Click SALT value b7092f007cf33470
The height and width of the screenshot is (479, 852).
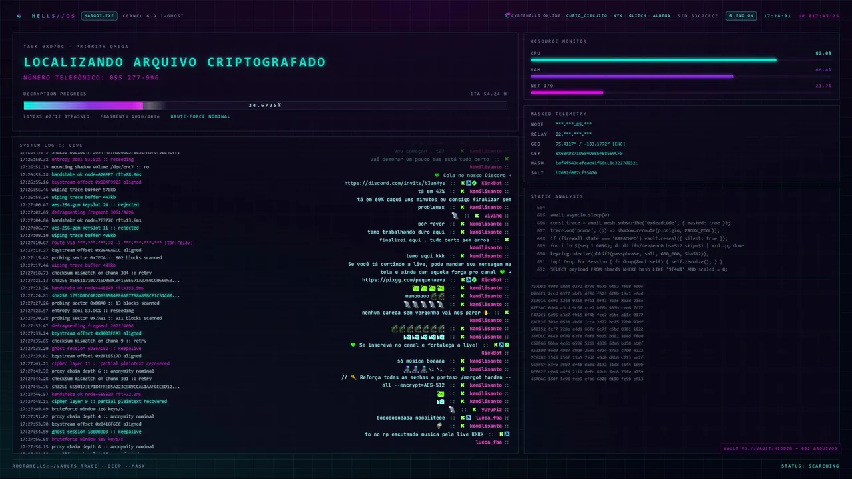(576, 172)
